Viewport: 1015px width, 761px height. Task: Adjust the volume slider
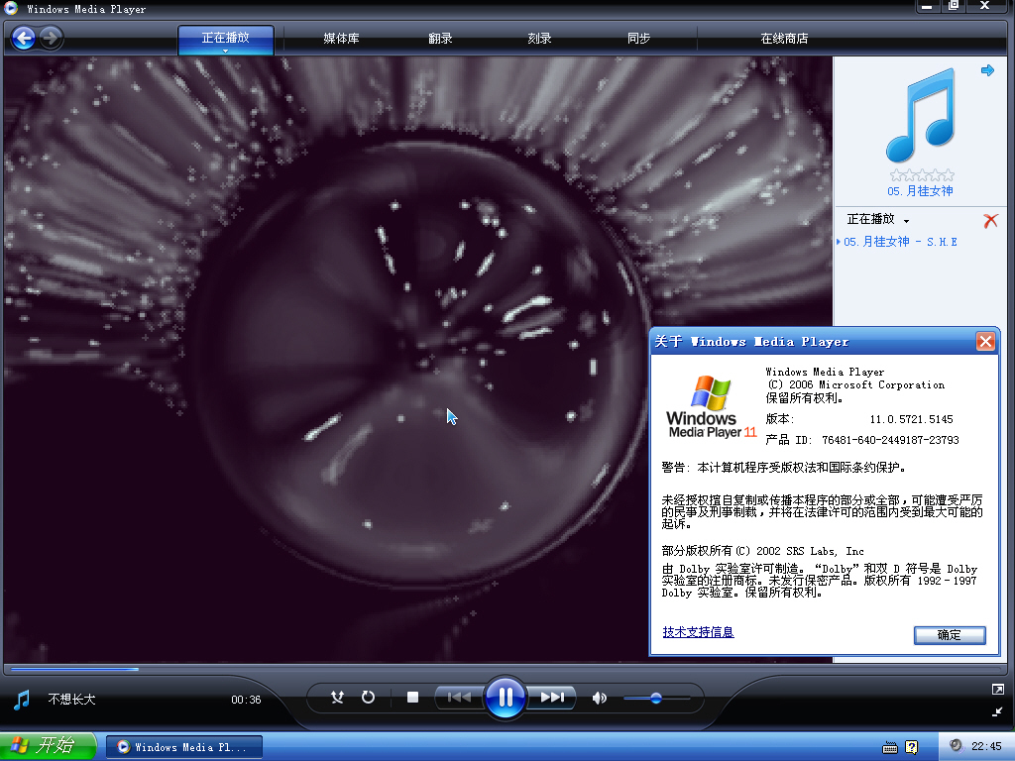tap(656, 698)
